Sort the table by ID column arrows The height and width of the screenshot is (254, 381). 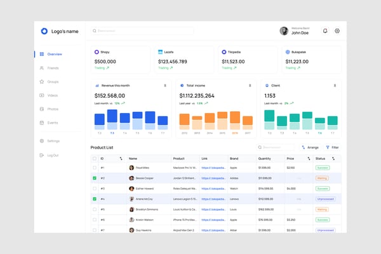click(121, 159)
